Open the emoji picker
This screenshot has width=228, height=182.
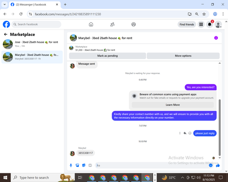point(211,165)
